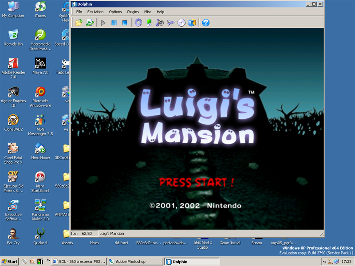Open graphics plugin settings monitor icon
This screenshot has height=266, width=355.
[149, 23]
